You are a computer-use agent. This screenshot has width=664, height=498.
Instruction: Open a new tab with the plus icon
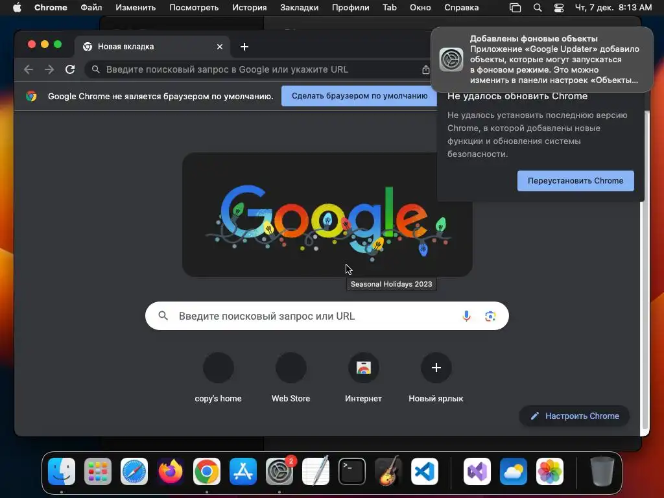click(x=244, y=47)
